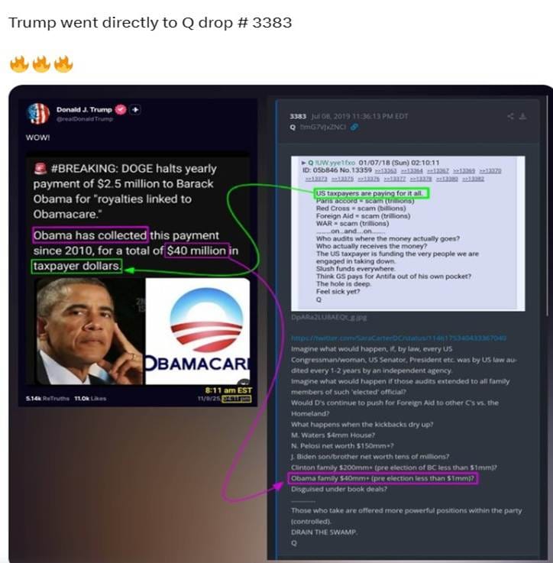Screen dimensions: 553x563
Task: Open the SaraCarterDC twitter link in the drop
Action: click(x=399, y=338)
